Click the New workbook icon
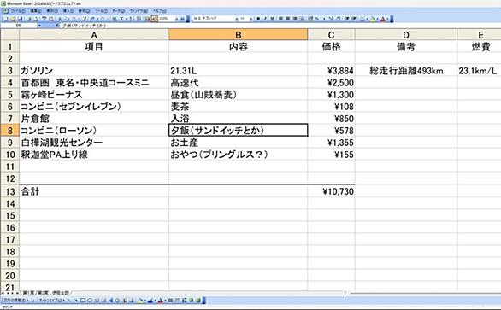 click(x=5, y=19)
